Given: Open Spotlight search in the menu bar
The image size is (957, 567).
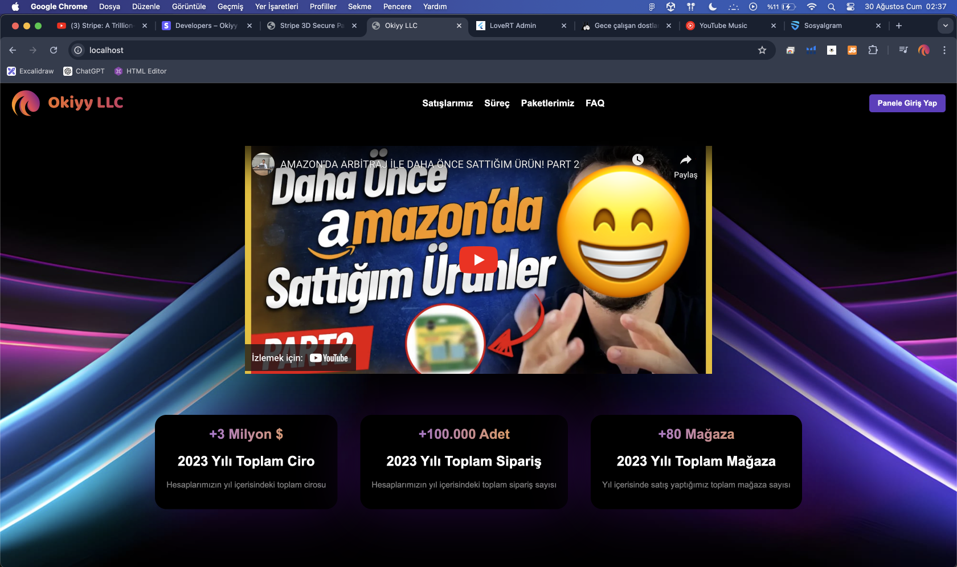Looking at the screenshot, I should 832,7.
